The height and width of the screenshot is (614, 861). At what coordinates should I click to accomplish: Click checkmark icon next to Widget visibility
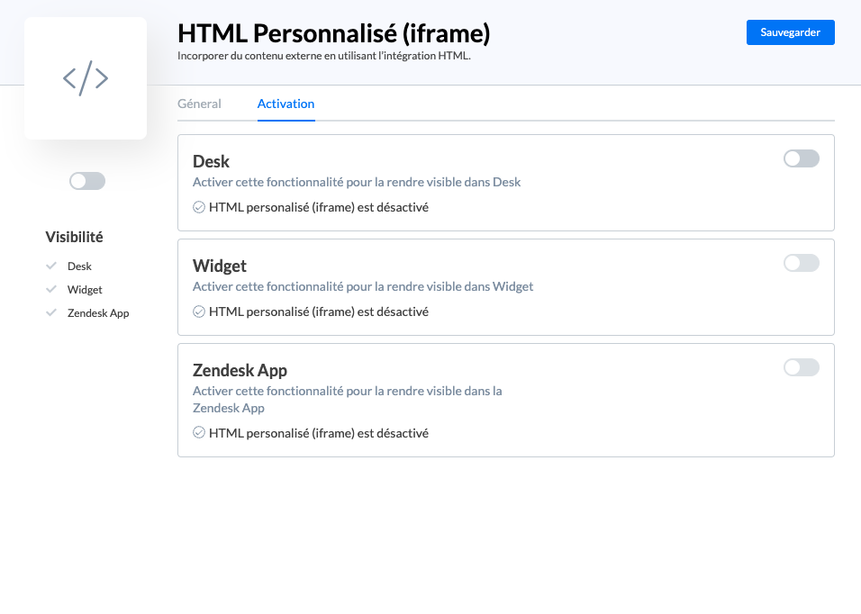52,290
